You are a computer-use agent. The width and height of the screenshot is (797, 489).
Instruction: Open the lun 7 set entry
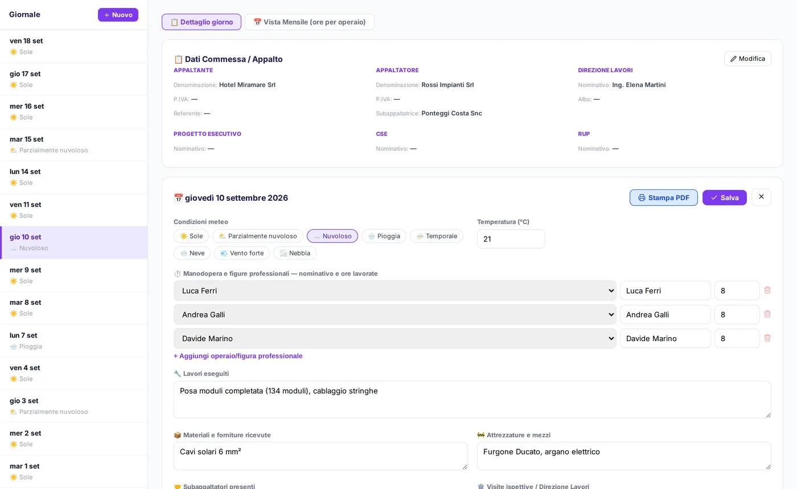click(x=73, y=341)
